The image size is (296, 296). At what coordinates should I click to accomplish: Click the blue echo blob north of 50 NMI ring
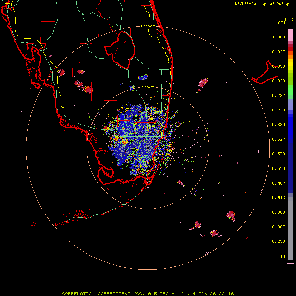tap(143, 77)
